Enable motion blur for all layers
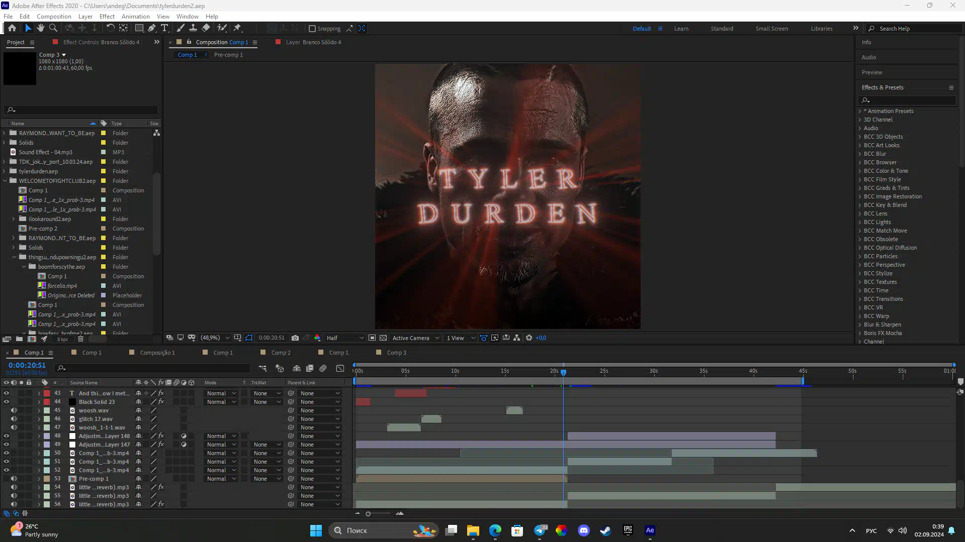Image resolution: width=965 pixels, height=542 pixels. pyautogui.click(x=323, y=368)
